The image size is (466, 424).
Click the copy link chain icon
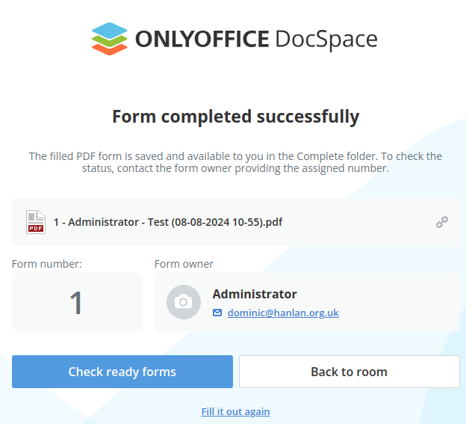pos(442,222)
